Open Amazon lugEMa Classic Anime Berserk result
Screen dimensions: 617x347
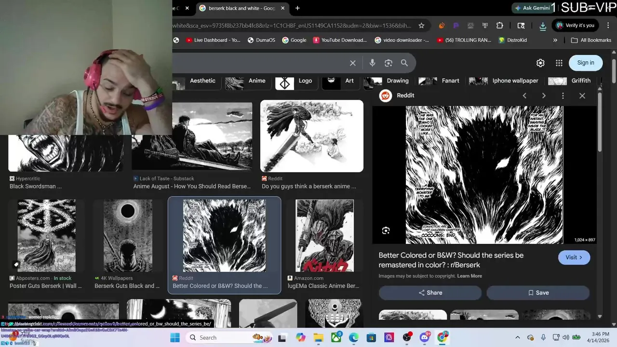click(324, 236)
